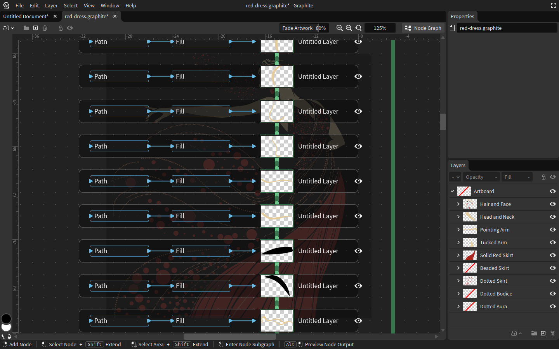Switch to the Untitled Document tab
This screenshot has height=349, width=559.
26,16
